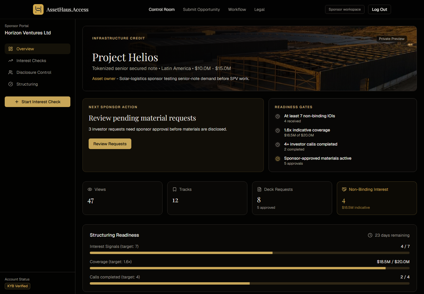Click the Disclosure Control people icon

point(11,72)
